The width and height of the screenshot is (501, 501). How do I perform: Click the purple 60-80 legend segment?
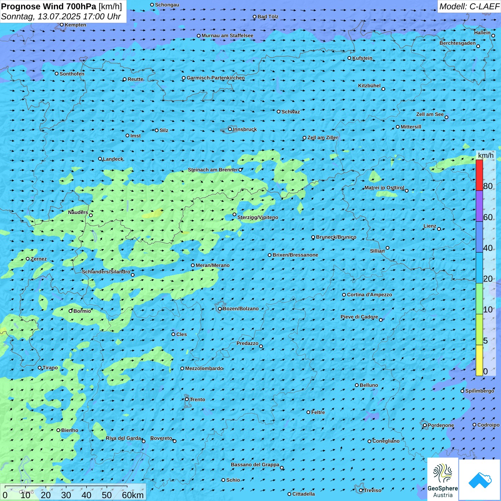point(479,206)
